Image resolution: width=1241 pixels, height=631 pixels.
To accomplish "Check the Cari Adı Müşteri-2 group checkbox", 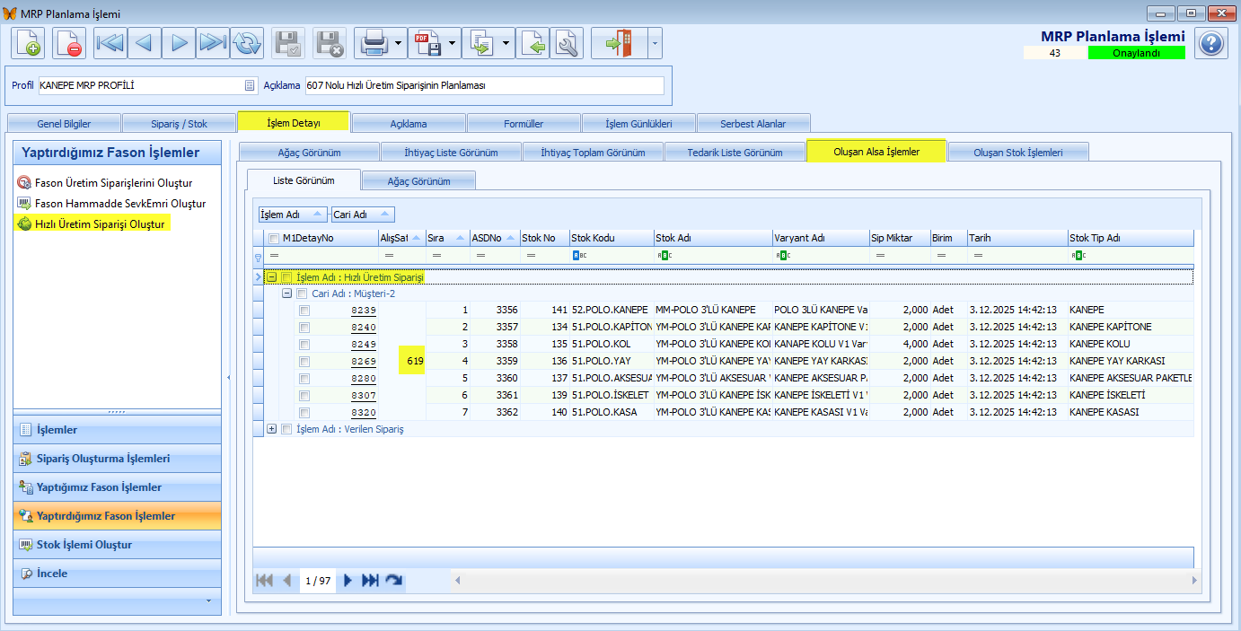I will [x=302, y=294].
